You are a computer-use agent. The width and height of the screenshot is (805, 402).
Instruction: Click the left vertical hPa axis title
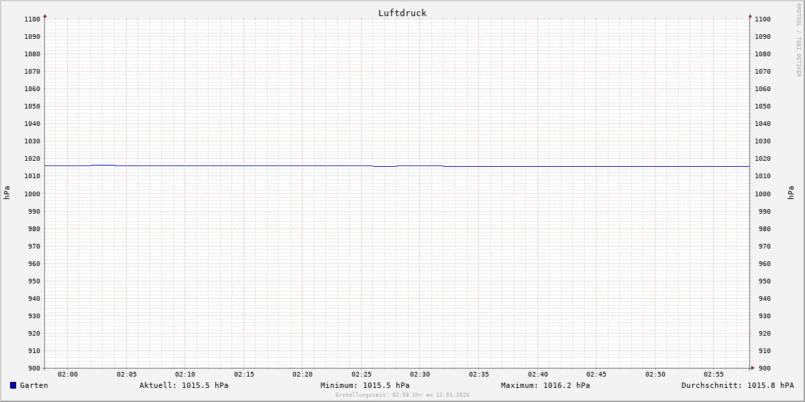(7, 193)
